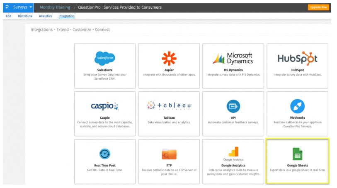Click the Google Analytics bar chart icon

[233, 151]
